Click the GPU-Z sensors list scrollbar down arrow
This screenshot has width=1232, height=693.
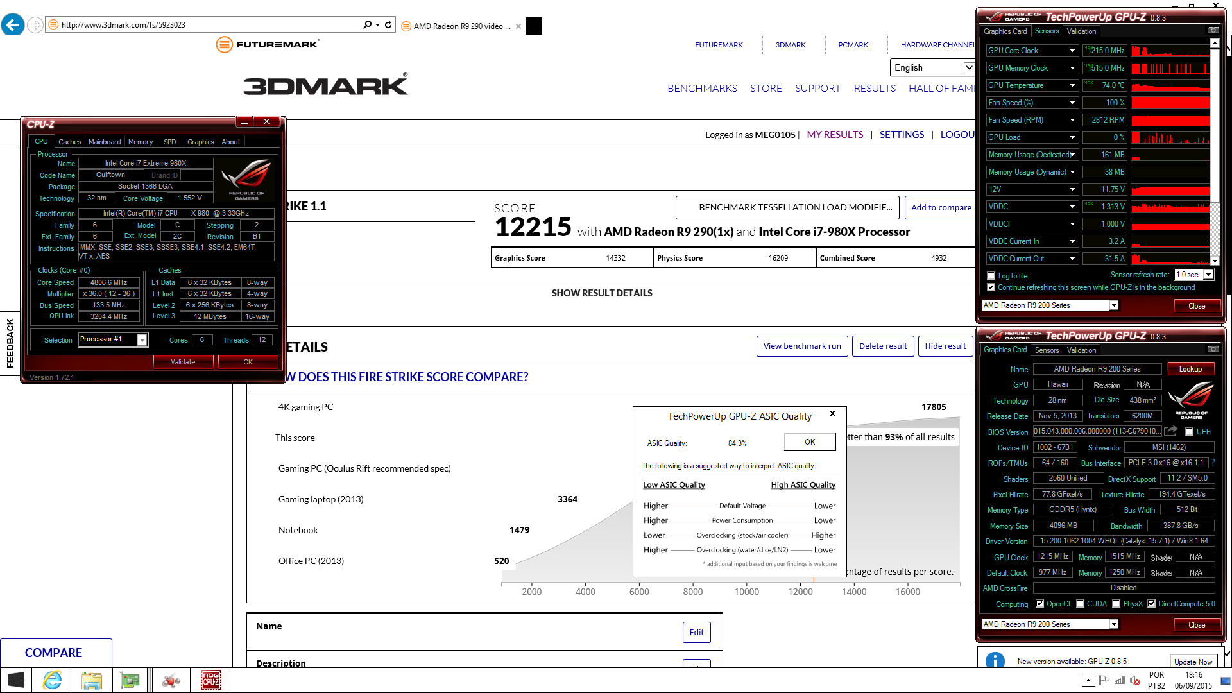coord(1214,261)
